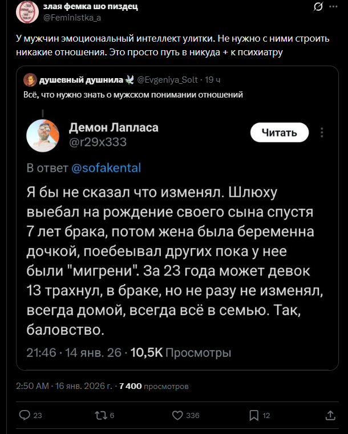Click the reply speech bubble icon

(x=24, y=415)
